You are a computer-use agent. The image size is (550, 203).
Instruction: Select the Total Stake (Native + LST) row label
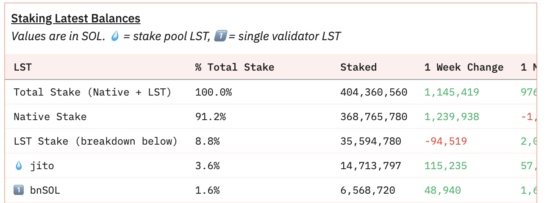pyautogui.click(x=92, y=92)
